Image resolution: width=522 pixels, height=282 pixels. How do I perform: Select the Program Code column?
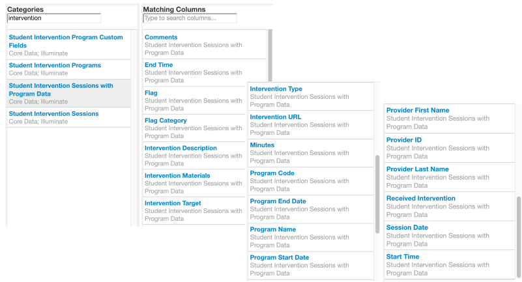(272, 173)
